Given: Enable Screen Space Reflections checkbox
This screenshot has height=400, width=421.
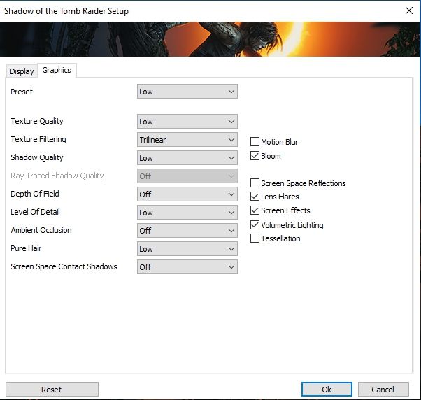Looking at the screenshot, I should point(255,183).
